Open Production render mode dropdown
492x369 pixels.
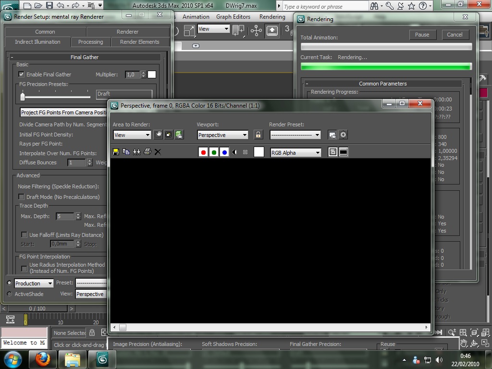(34, 283)
